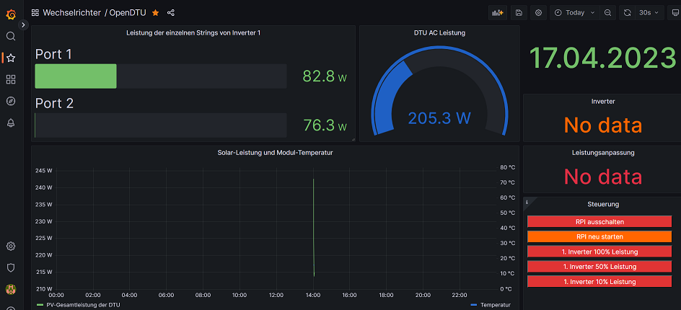Image resolution: width=681 pixels, height=310 pixels.
Task: Unstar the OpenDTU dashboard
Action: tap(155, 12)
